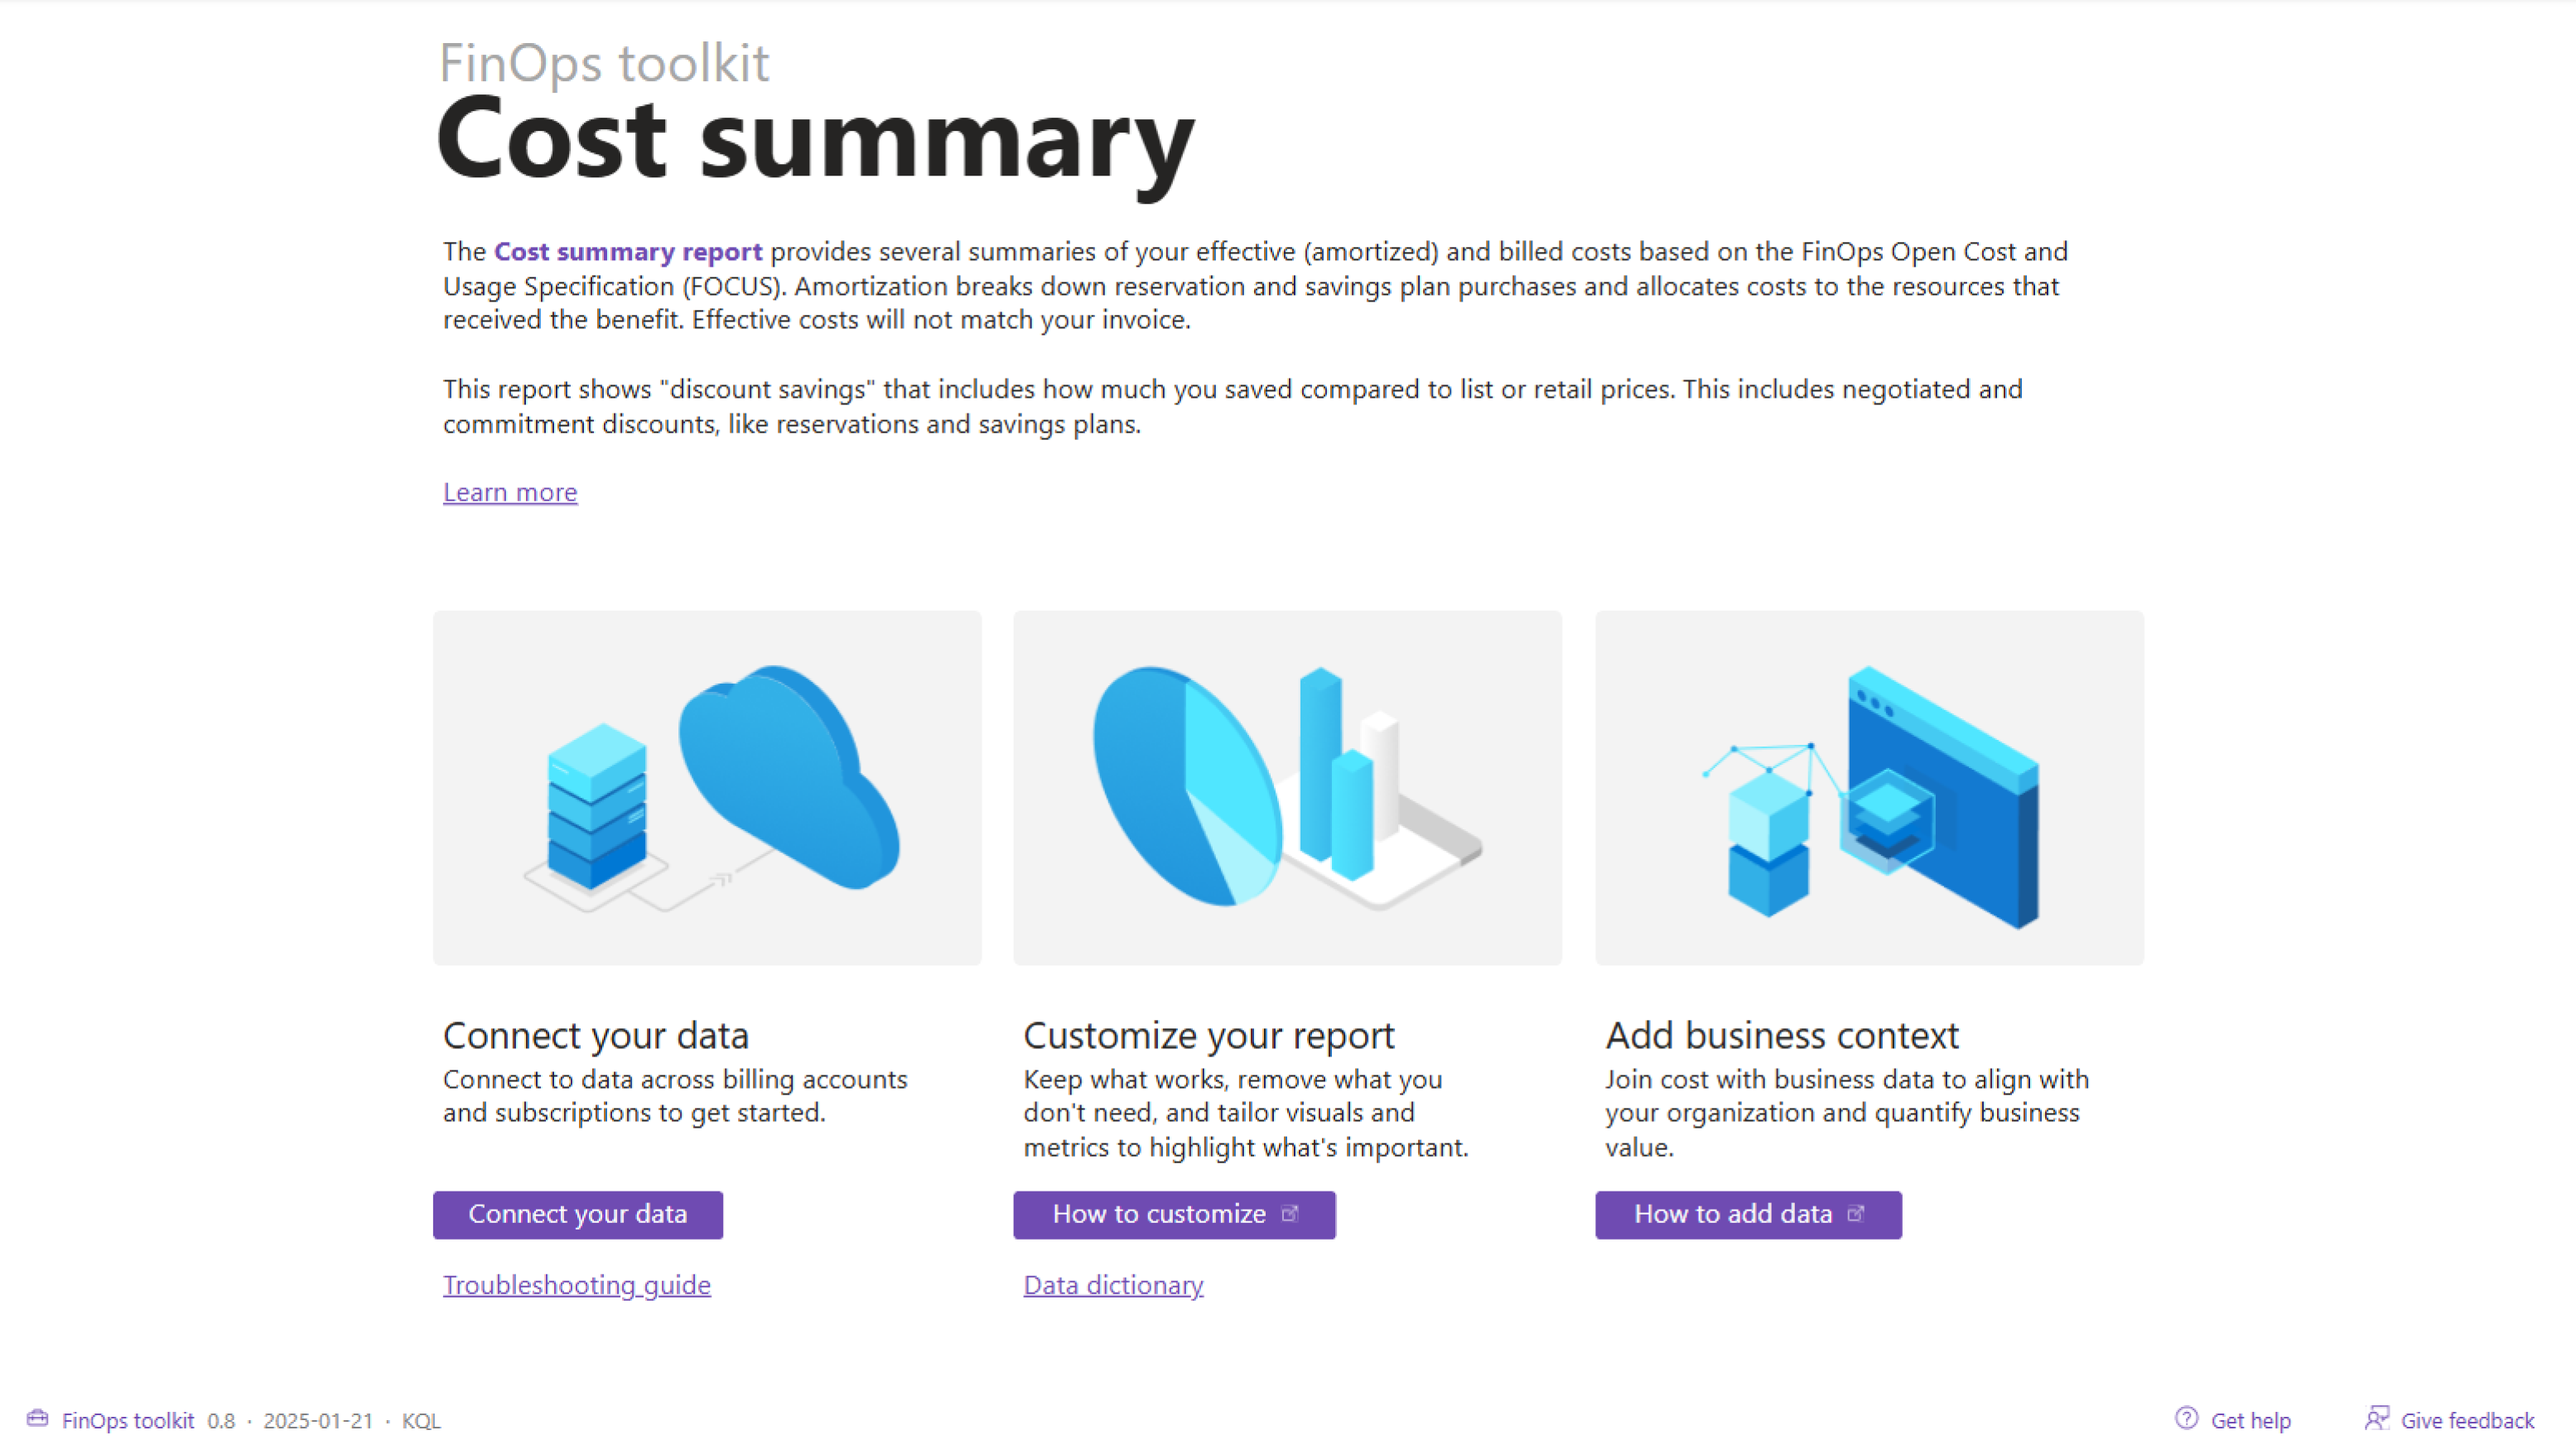Open the Get help text link
Screen dimensions: 2576x1445
(2250, 1420)
